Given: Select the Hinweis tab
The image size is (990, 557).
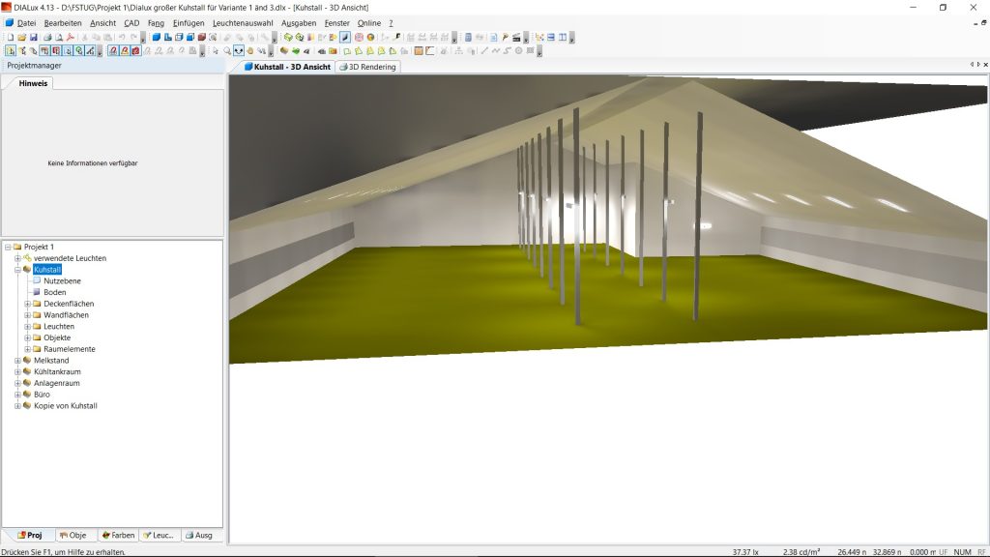Looking at the screenshot, I should tap(33, 83).
